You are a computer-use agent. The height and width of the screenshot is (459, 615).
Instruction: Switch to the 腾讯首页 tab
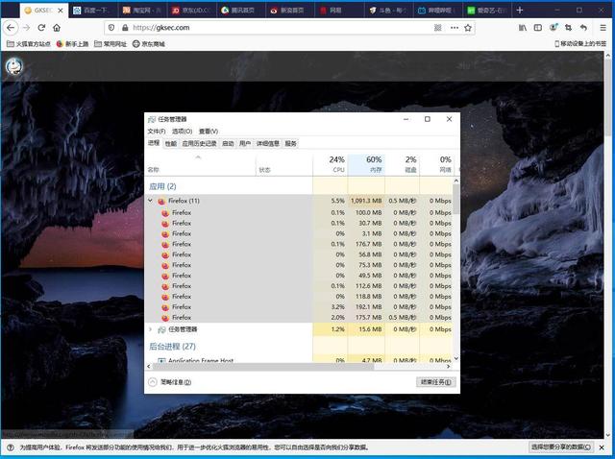pyautogui.click(x=241, y=11)
